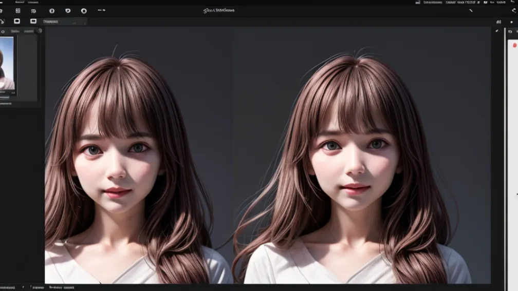Screen dimensions: 518x291
Task: Click the ring-shaped icon in top toolbar
Action: [84, 10]
